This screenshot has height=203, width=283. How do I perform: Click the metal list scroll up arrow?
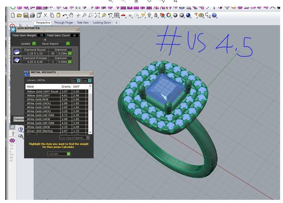coord(90,86)
